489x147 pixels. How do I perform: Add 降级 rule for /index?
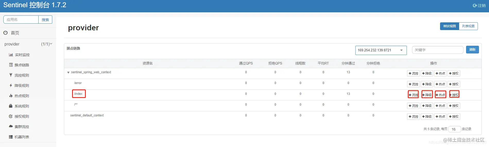[x=427, y=95]
